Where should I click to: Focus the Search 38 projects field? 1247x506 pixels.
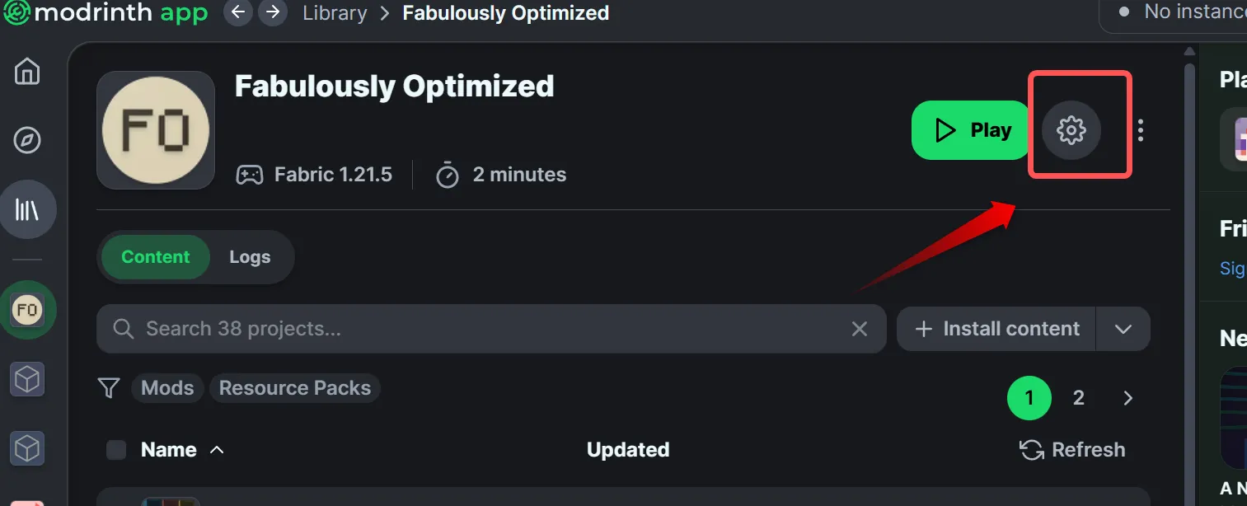(x=486, y=329)
